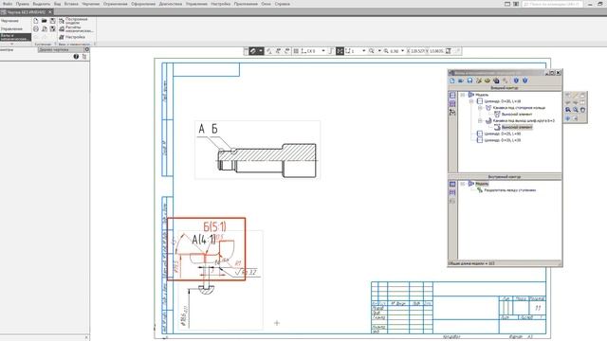Click the New document icon in ribbon
607x341 pixels.
pos(36,21)
